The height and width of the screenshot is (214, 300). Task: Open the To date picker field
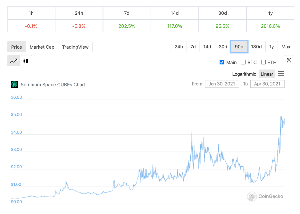pyautogui.click(x=267, y=84)
